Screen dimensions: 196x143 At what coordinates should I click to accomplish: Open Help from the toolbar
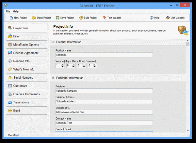[152, 18]
